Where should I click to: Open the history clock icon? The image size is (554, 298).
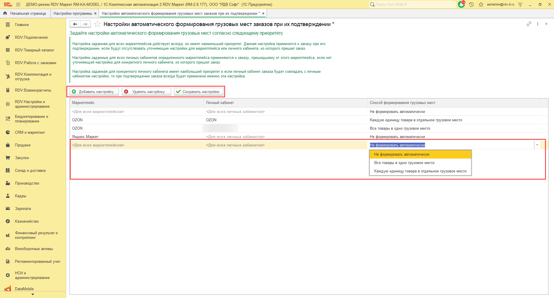click(x=471, y=4)
